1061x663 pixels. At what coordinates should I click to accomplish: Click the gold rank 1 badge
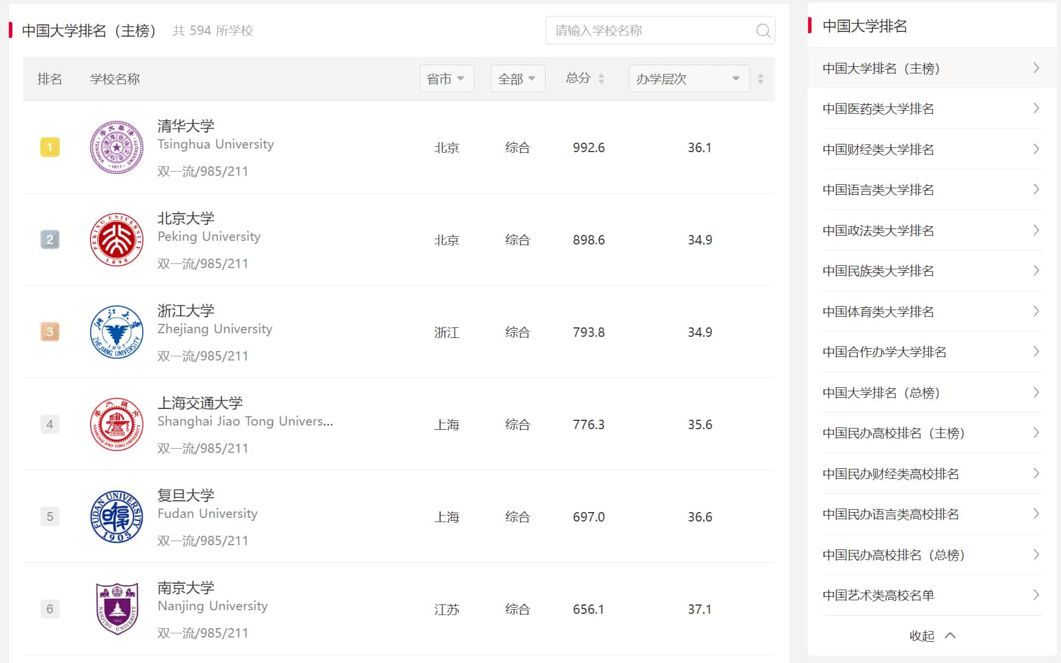50,147
